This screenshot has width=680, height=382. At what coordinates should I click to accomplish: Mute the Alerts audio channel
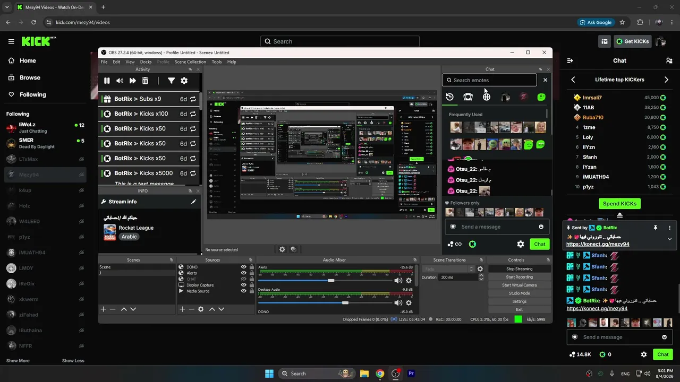pos(398,281)
